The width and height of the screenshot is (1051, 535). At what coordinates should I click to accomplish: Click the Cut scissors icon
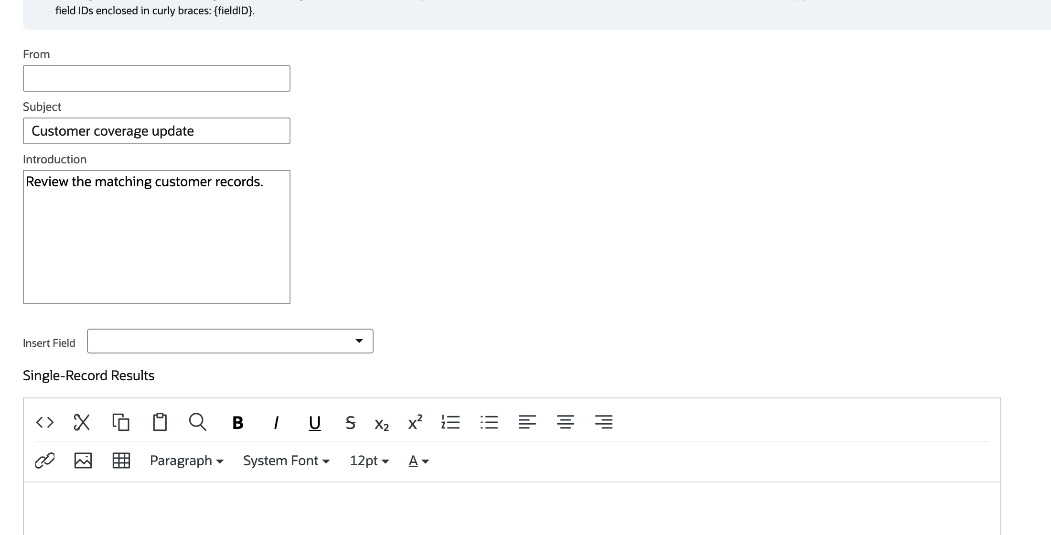pos(82,422)
